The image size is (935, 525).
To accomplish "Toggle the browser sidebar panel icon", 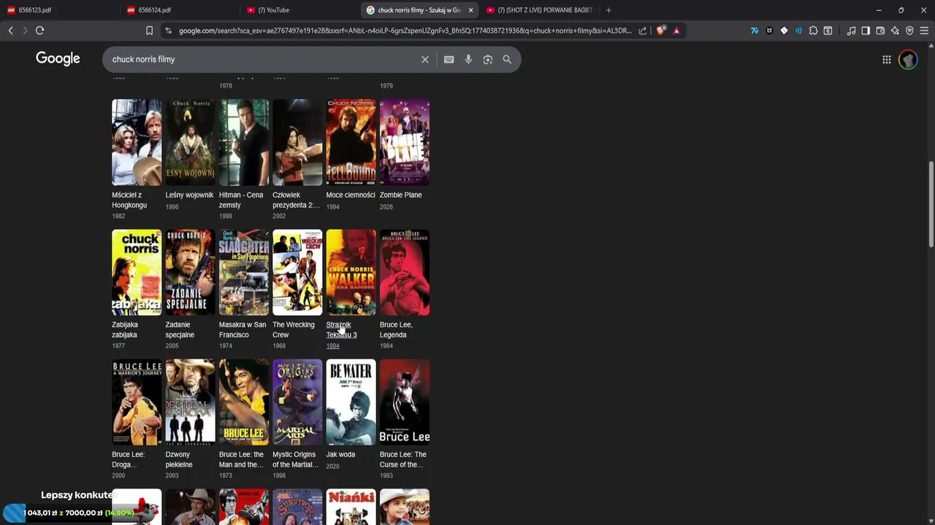I will 866,31.
